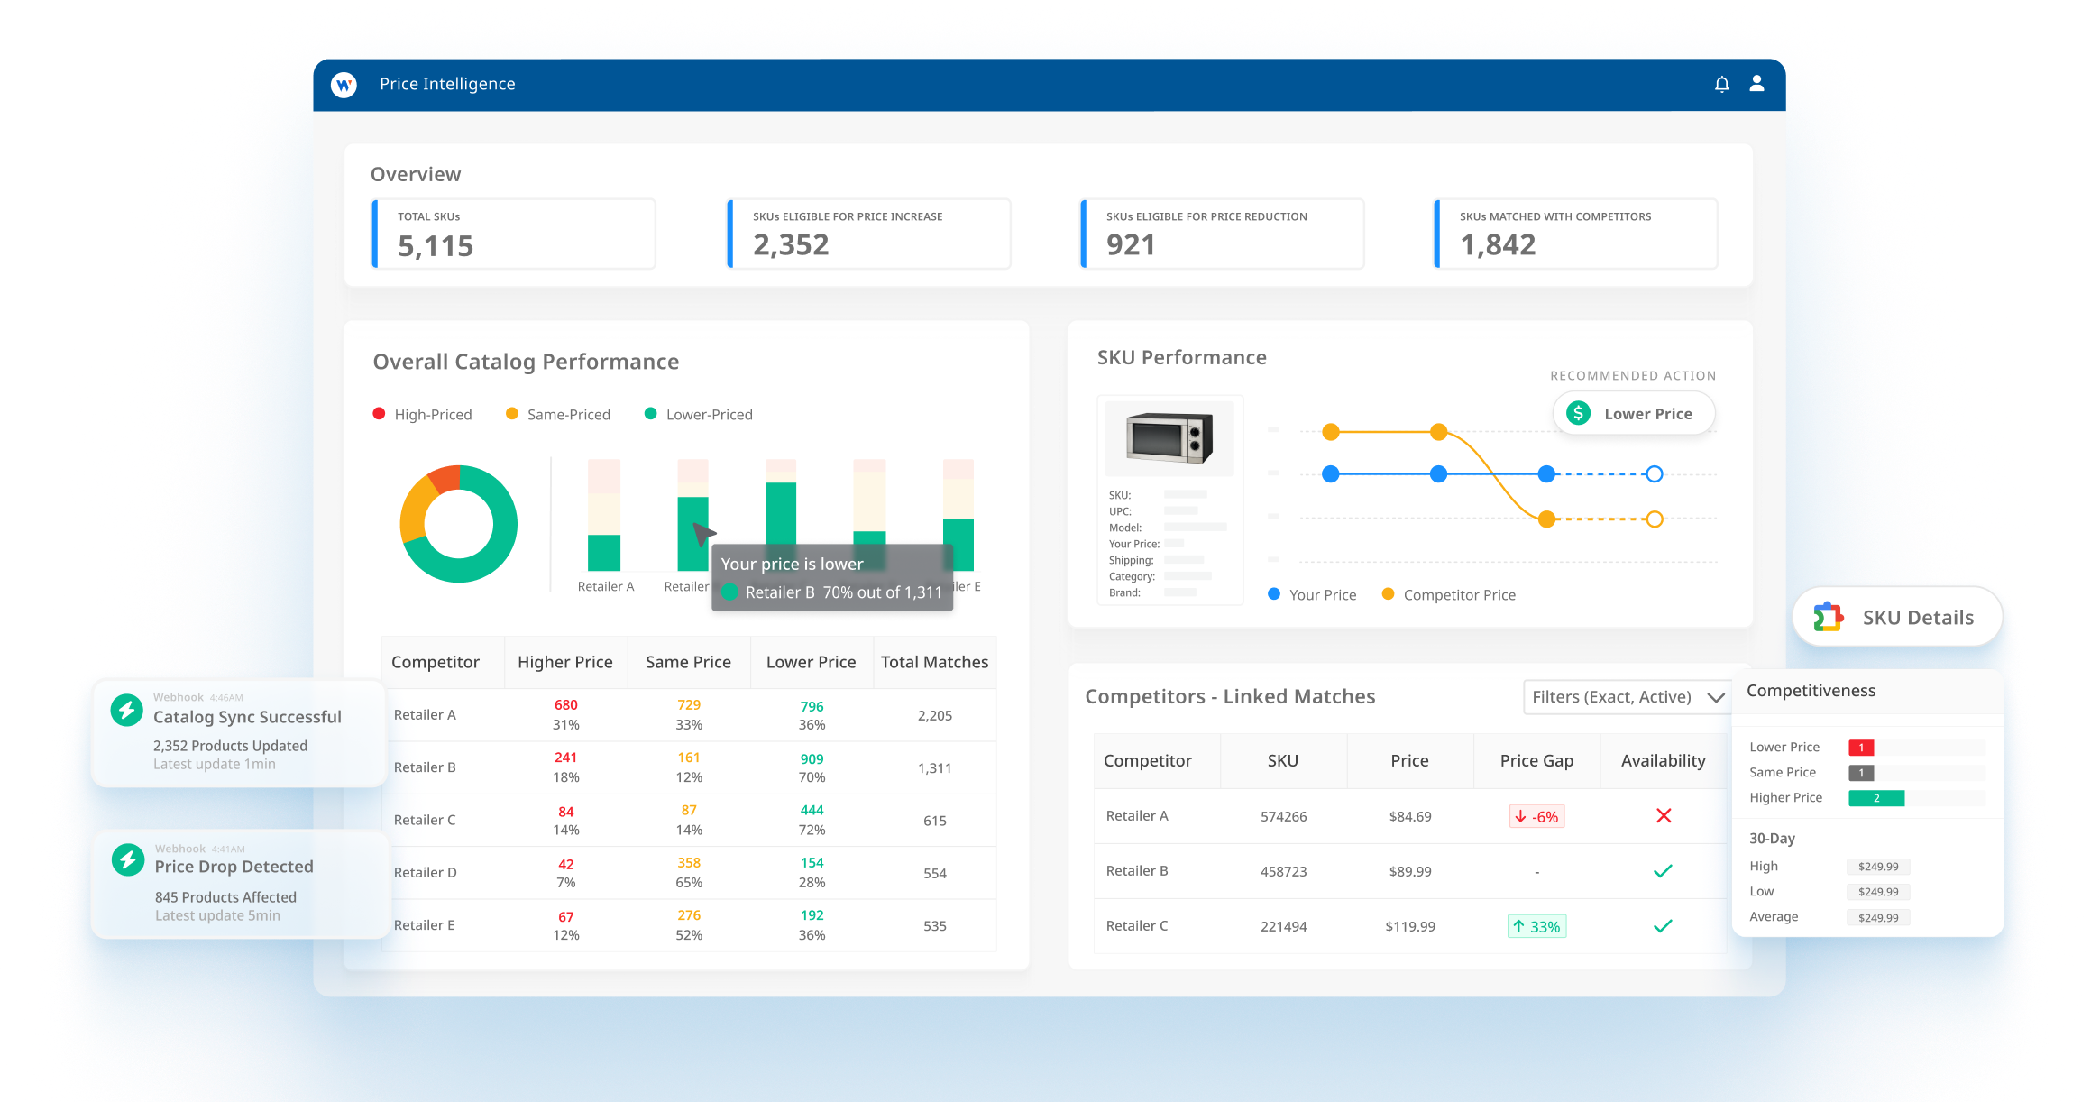Click the Lower Price recommended action button
This screenshot has height=1102, width=2100.
point(1633,413)
